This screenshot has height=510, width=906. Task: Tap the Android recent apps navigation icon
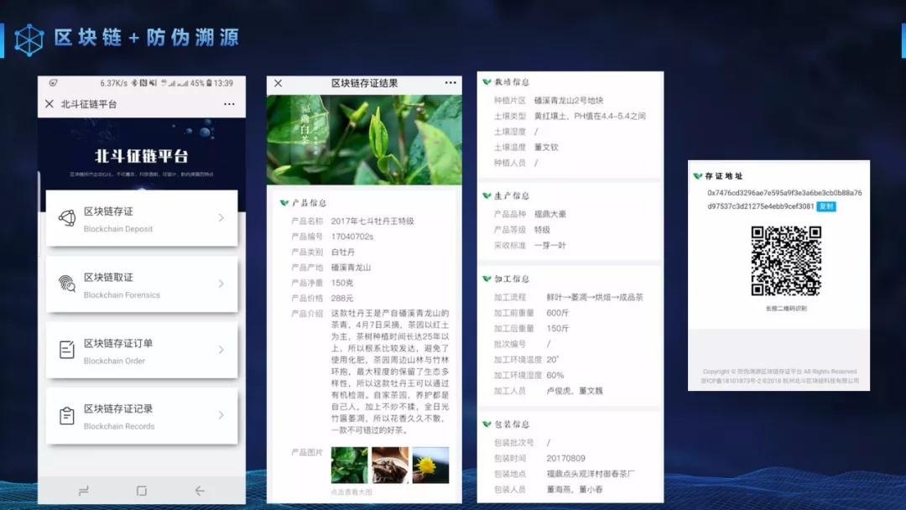84,491
